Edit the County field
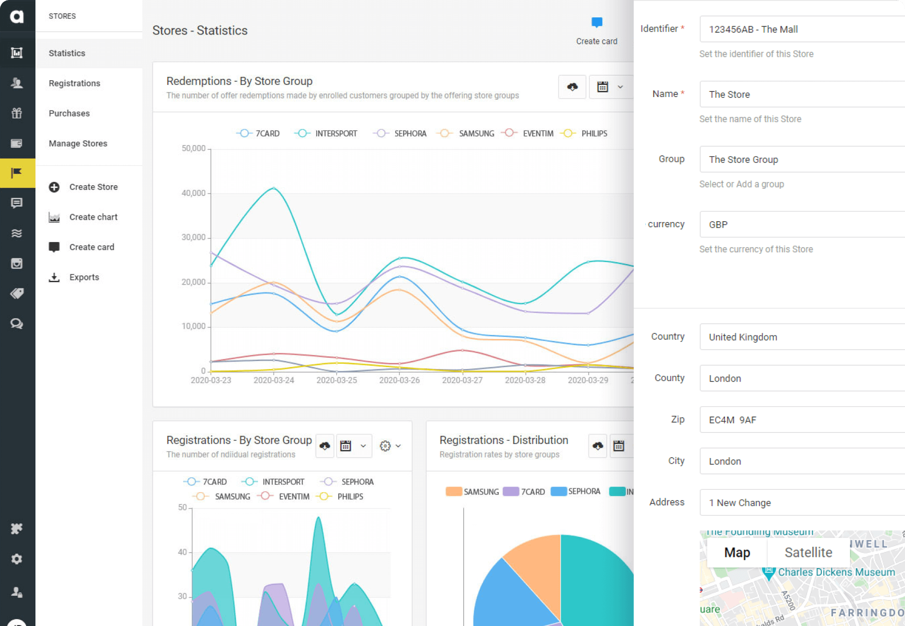The image size is (905, 626). tap(802, 378)
